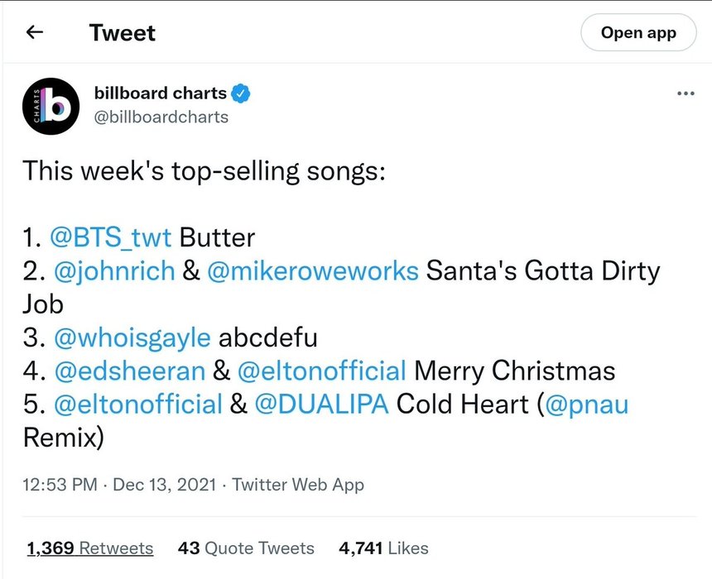View the 43 Quote Tweets
Screen dimensions: 712x579
coord(246,548)
